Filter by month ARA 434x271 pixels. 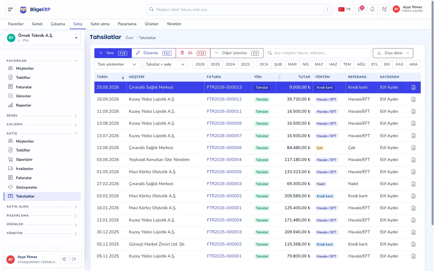coord(413,64)
